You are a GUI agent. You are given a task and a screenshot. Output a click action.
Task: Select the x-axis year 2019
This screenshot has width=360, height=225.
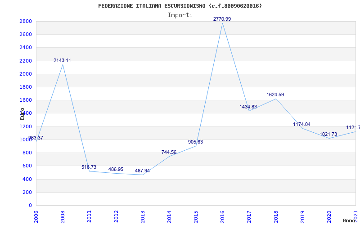(x=302, y=216)
